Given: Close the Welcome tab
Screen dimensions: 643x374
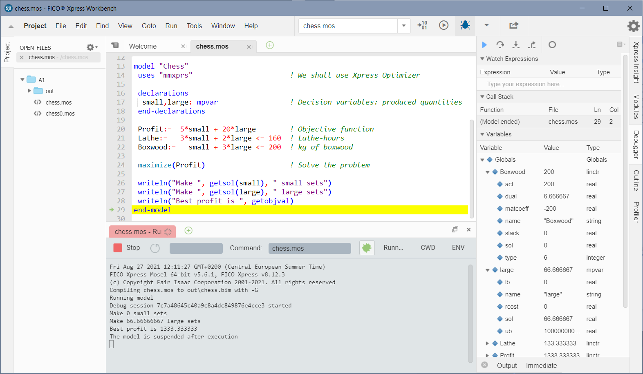Looking at the screenshot, I should click(x=183, y=47).
